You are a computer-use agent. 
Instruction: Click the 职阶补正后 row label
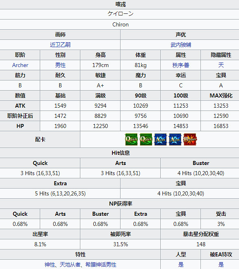[20, 116]
